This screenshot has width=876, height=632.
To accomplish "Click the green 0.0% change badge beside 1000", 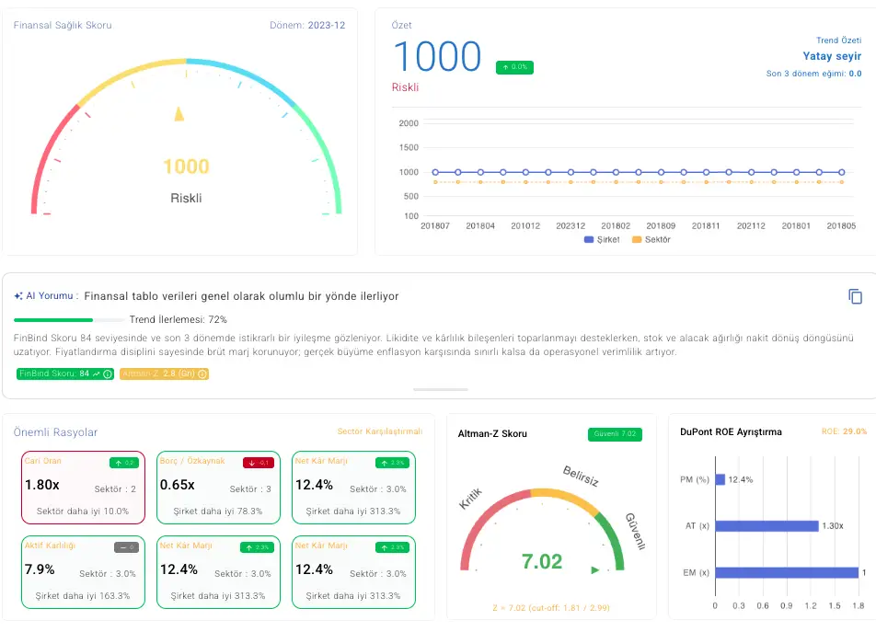I will point(514,67).
